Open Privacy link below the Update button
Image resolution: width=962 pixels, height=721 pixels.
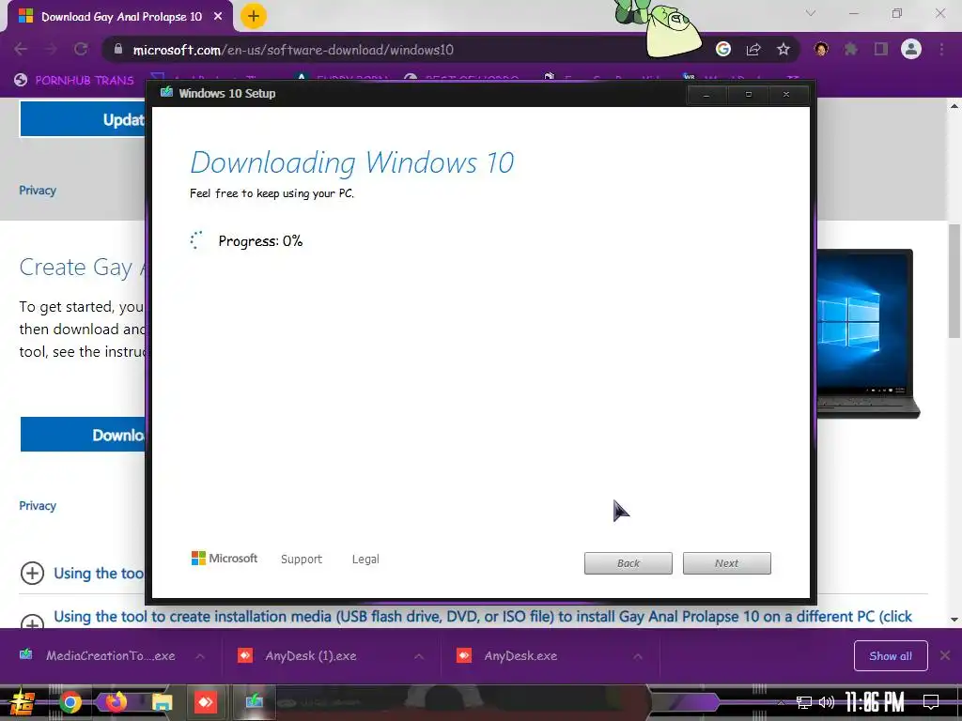tap(38, 190)
